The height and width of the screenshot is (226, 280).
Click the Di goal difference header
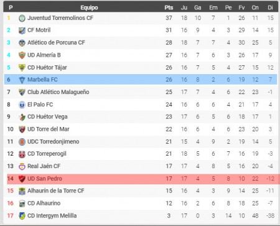[270, 7]
